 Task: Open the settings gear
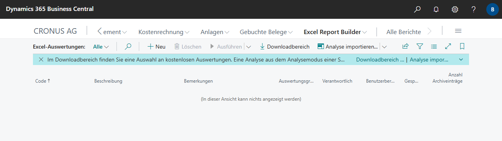point(455,9)
